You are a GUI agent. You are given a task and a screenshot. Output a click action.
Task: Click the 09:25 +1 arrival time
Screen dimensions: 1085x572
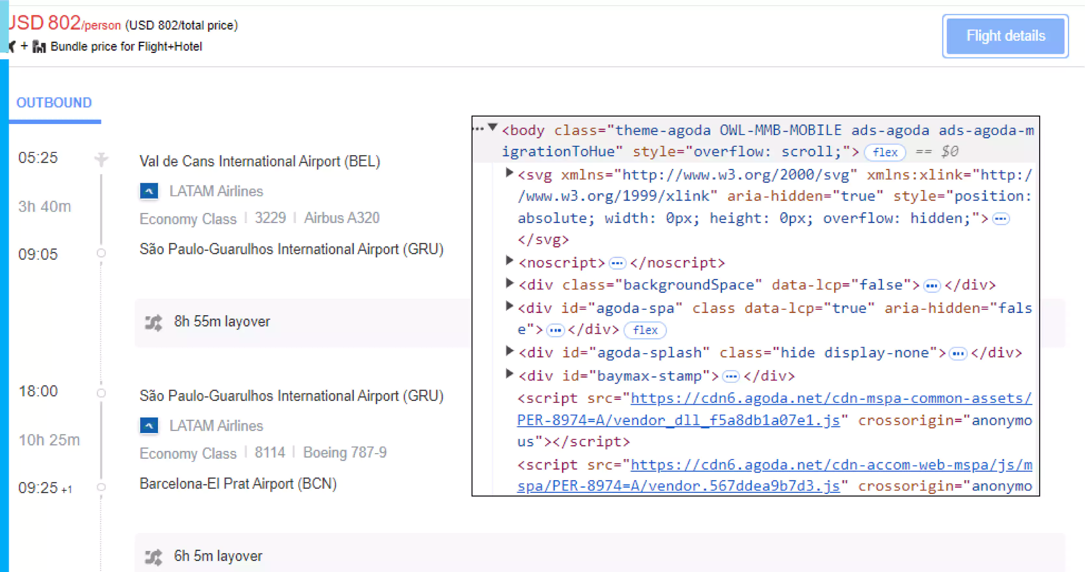[45, 488]
